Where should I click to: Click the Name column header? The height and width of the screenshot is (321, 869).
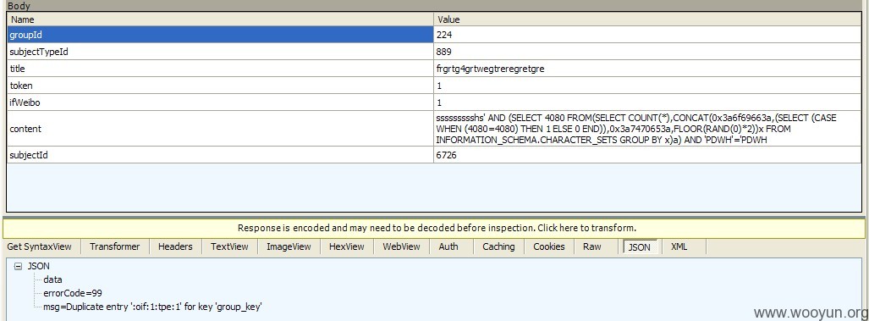pyautogui.click(x=220, y=19)
